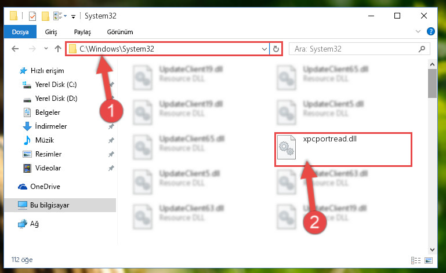
Task: Switch to details view icon in status bar
Action: pyautogui.click(x=416, y=260)
